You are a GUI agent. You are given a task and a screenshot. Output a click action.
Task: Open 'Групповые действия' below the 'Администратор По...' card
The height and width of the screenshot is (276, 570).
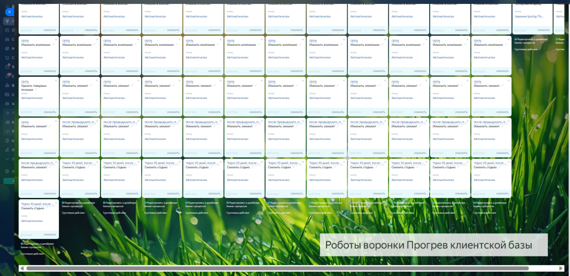click(x=526, y=49)
